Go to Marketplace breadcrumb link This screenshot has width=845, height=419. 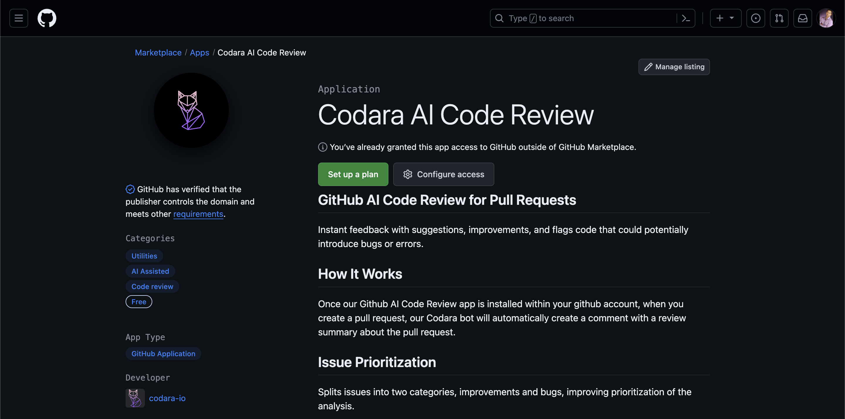click(x=158, y=53)
